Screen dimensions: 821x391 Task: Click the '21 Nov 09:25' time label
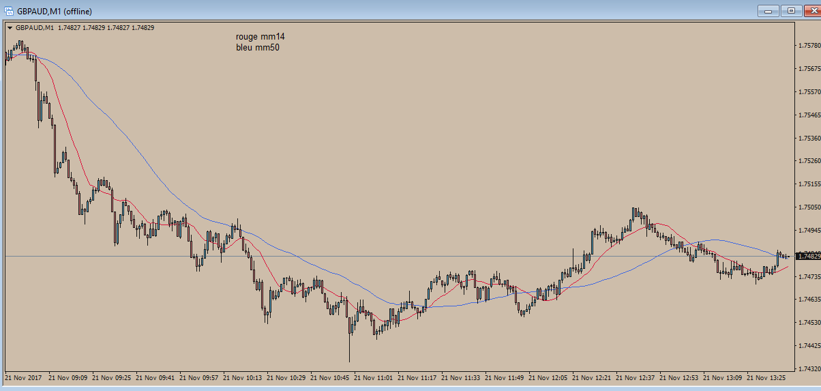(x=113, y=377)
